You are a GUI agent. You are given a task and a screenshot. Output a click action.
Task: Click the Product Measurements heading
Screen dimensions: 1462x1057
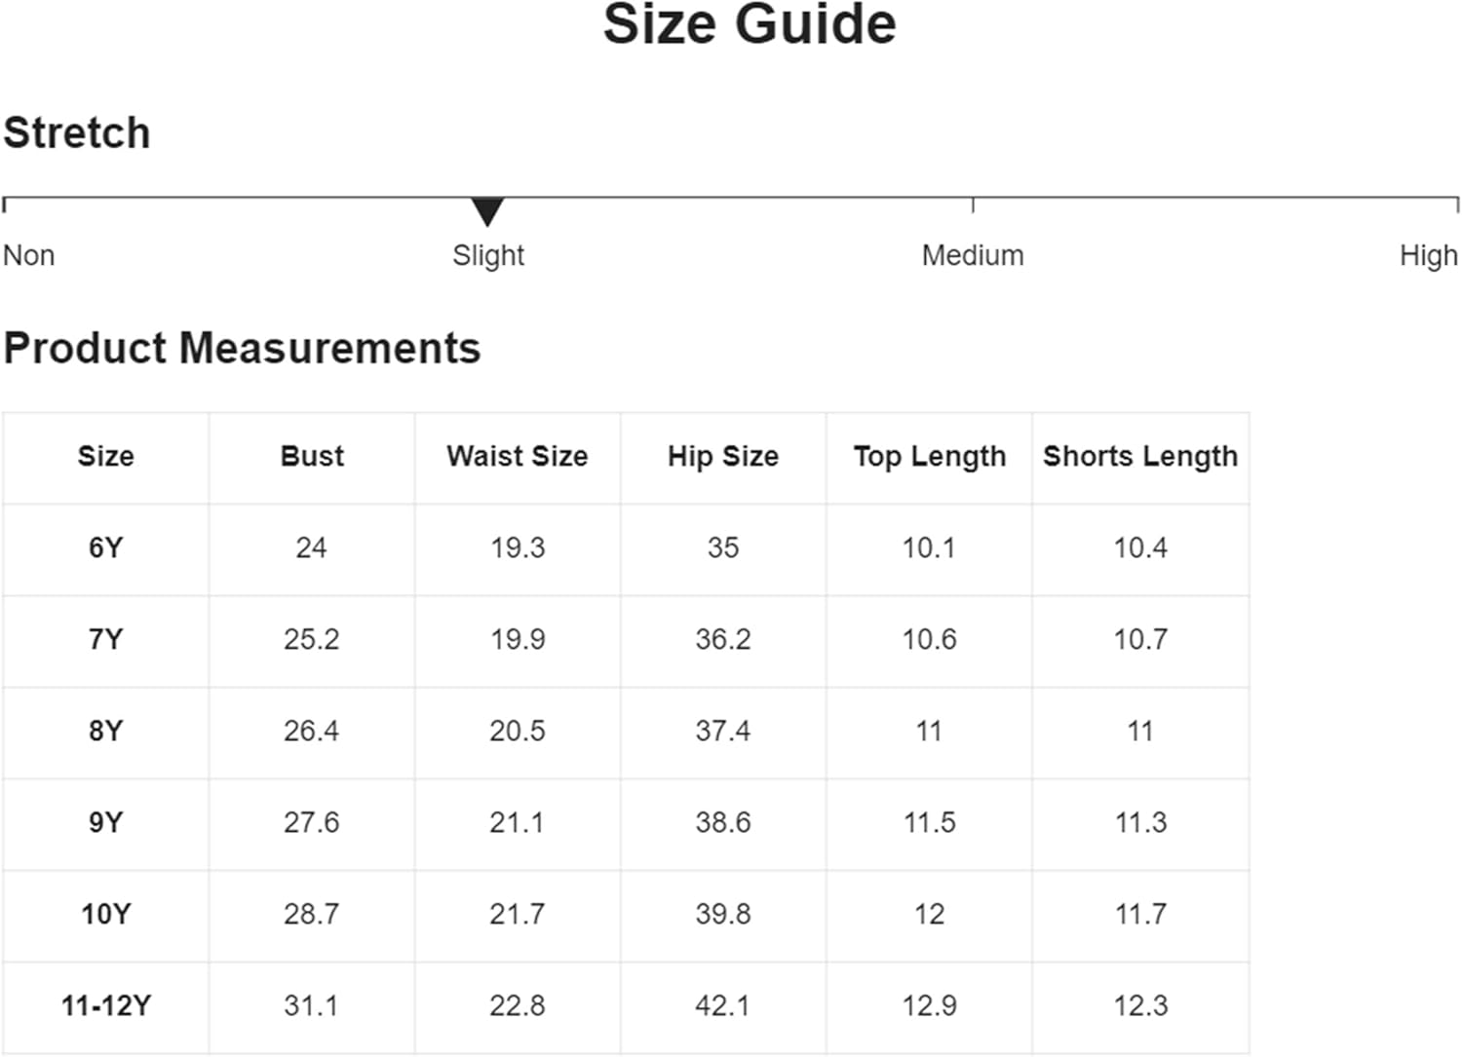click(242, 348)
